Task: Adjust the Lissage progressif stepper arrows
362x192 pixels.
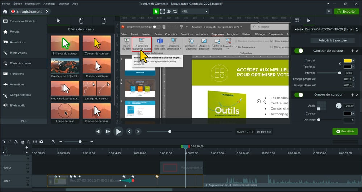Action: (354, 79)
